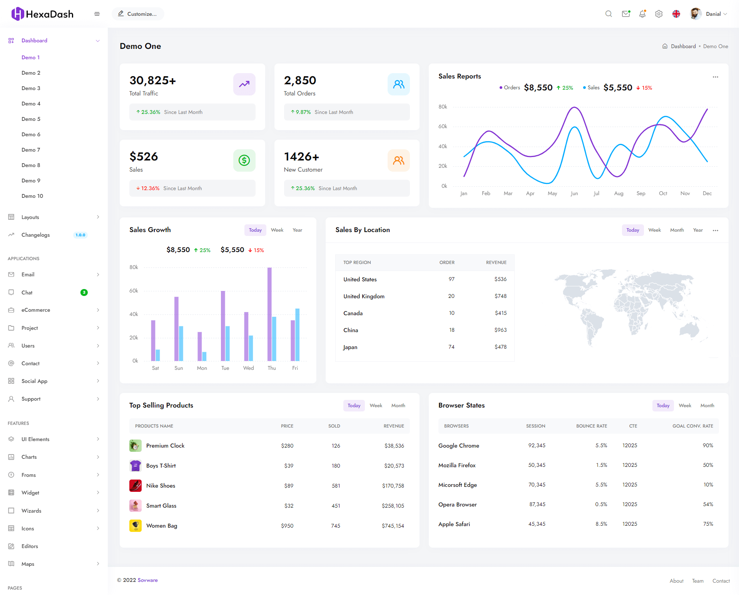Open Sales By Location ellipsis menu
Screen dimensions: 739x595
[715, 230]
